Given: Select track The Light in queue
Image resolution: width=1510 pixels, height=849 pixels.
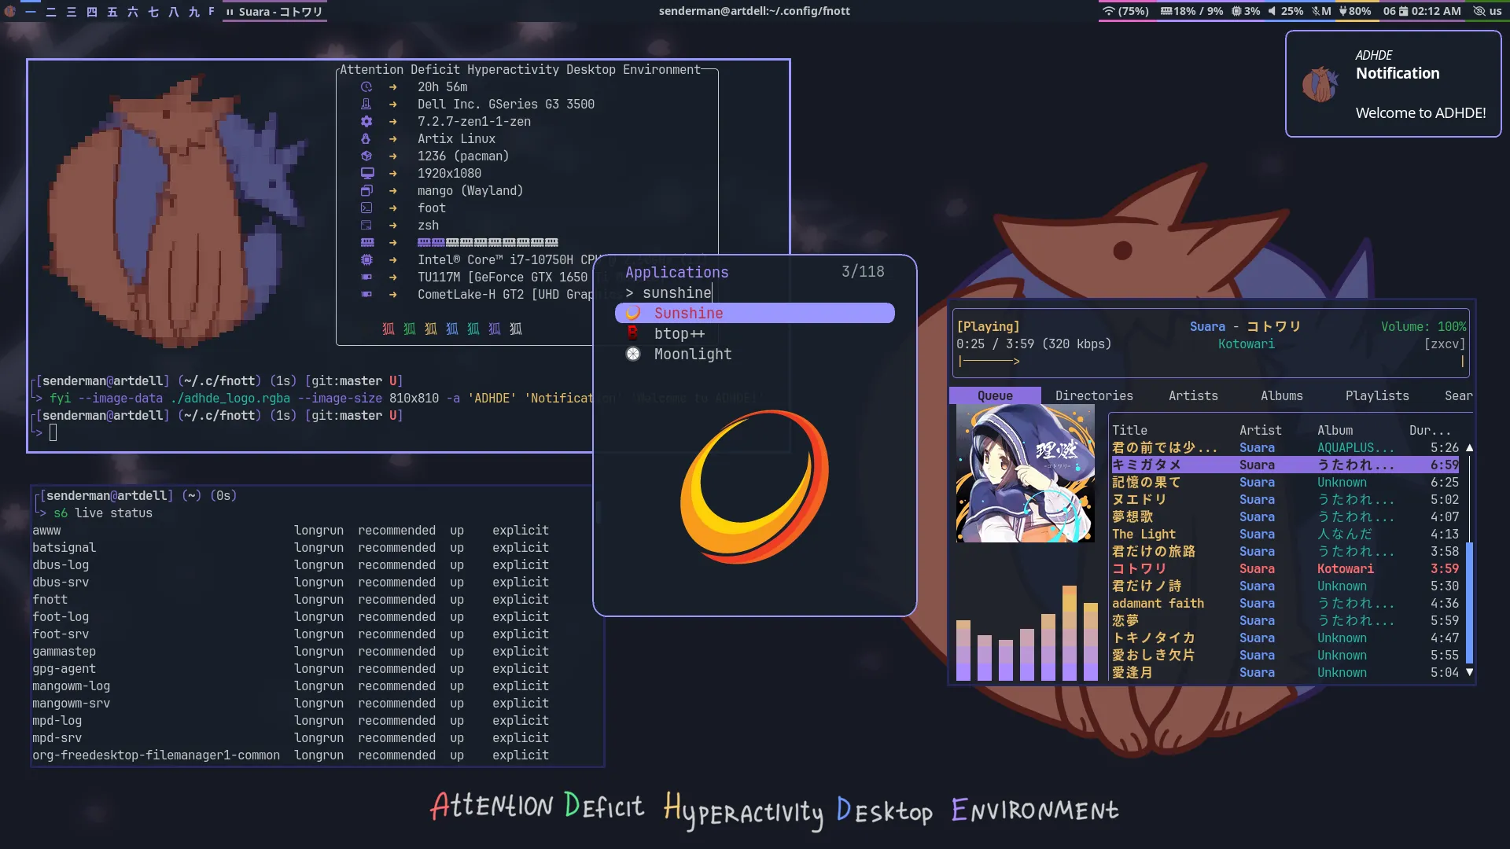Looking at the screenshot, I should 1285,534.
